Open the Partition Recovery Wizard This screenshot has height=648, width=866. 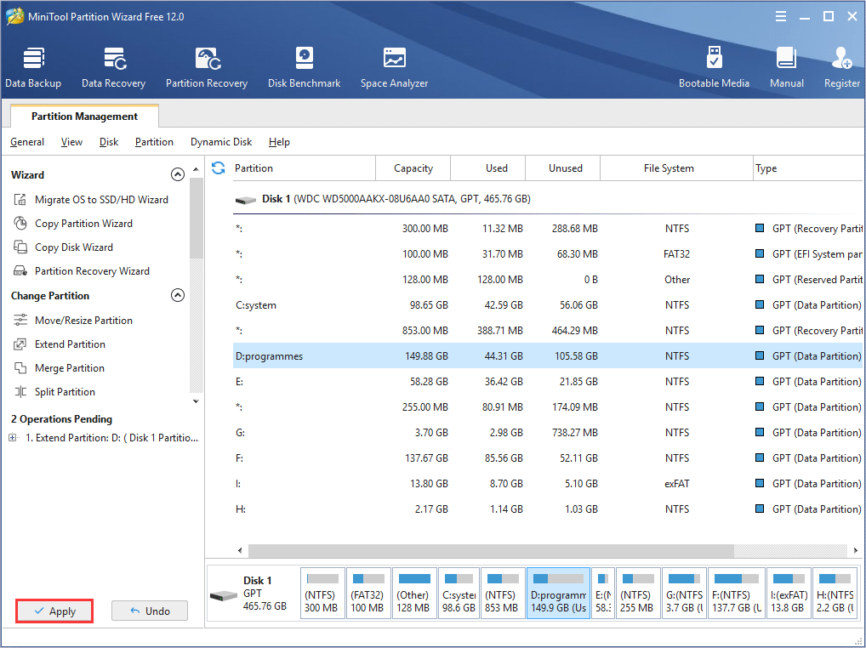tap(81, 270)
